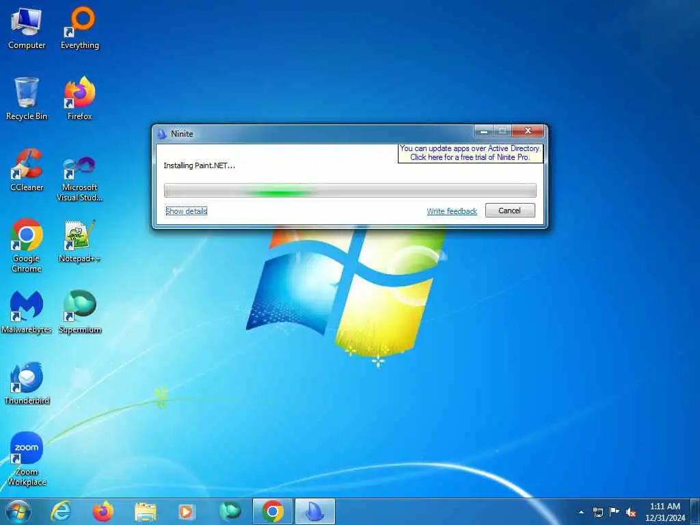
Task: Open the network tray icon
Action: click(598, 512)
